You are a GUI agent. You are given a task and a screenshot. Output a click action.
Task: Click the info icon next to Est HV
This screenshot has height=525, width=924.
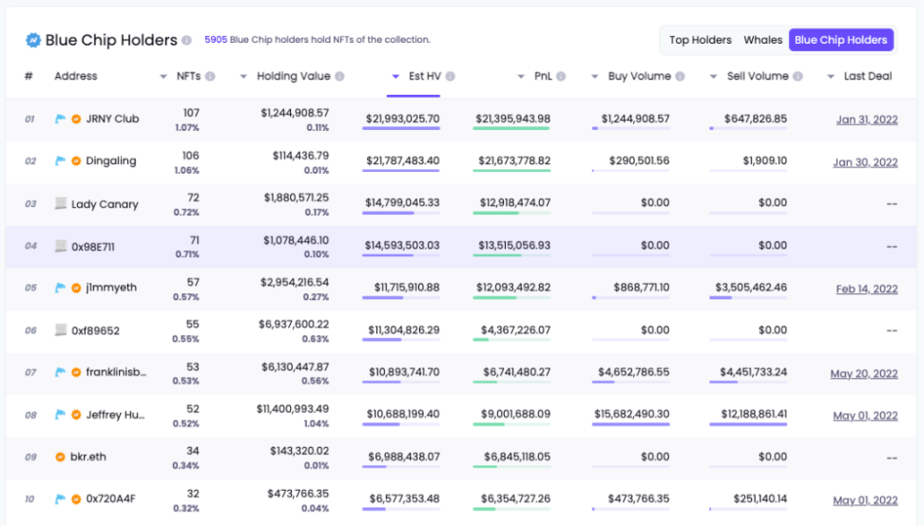[451, 77]
